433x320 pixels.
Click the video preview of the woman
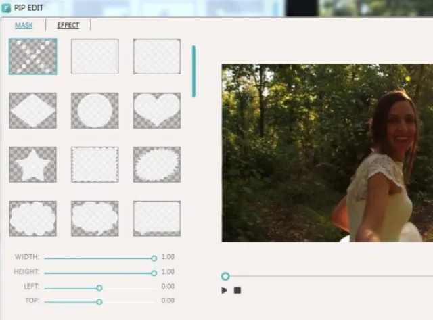327,153
